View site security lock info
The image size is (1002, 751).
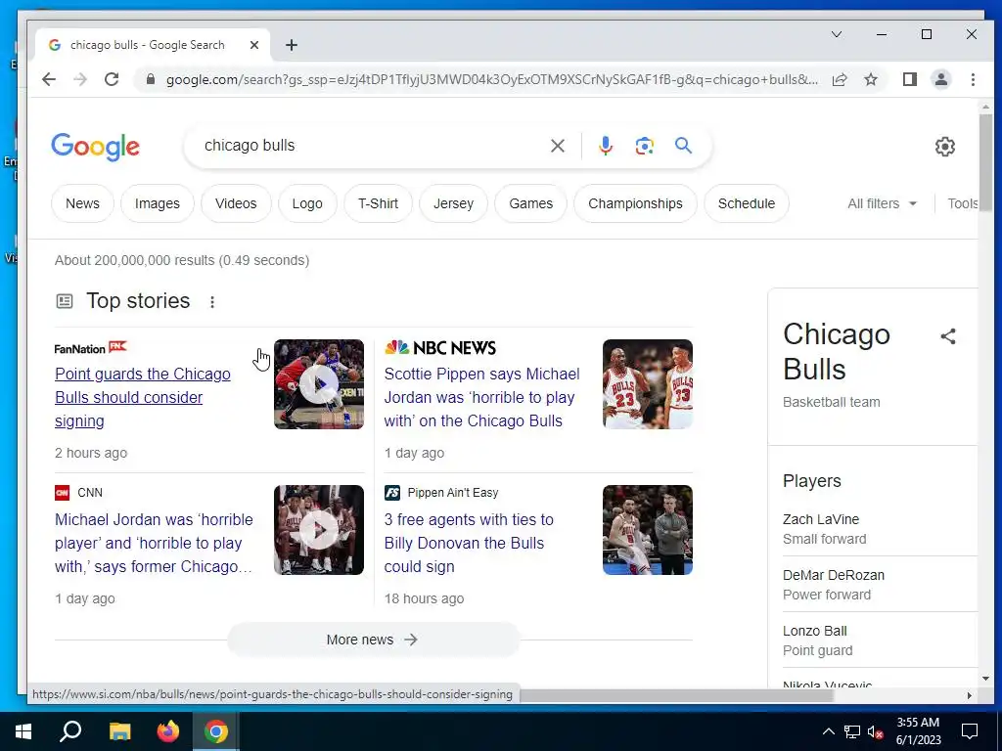(x=150, y=79)
